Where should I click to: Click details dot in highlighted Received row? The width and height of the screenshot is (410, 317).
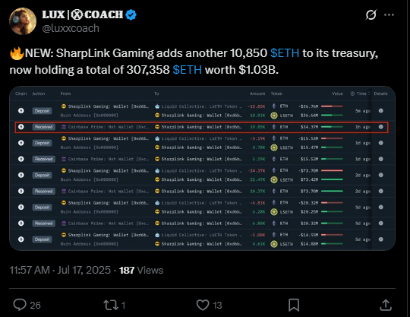click(x=380, y=127)
